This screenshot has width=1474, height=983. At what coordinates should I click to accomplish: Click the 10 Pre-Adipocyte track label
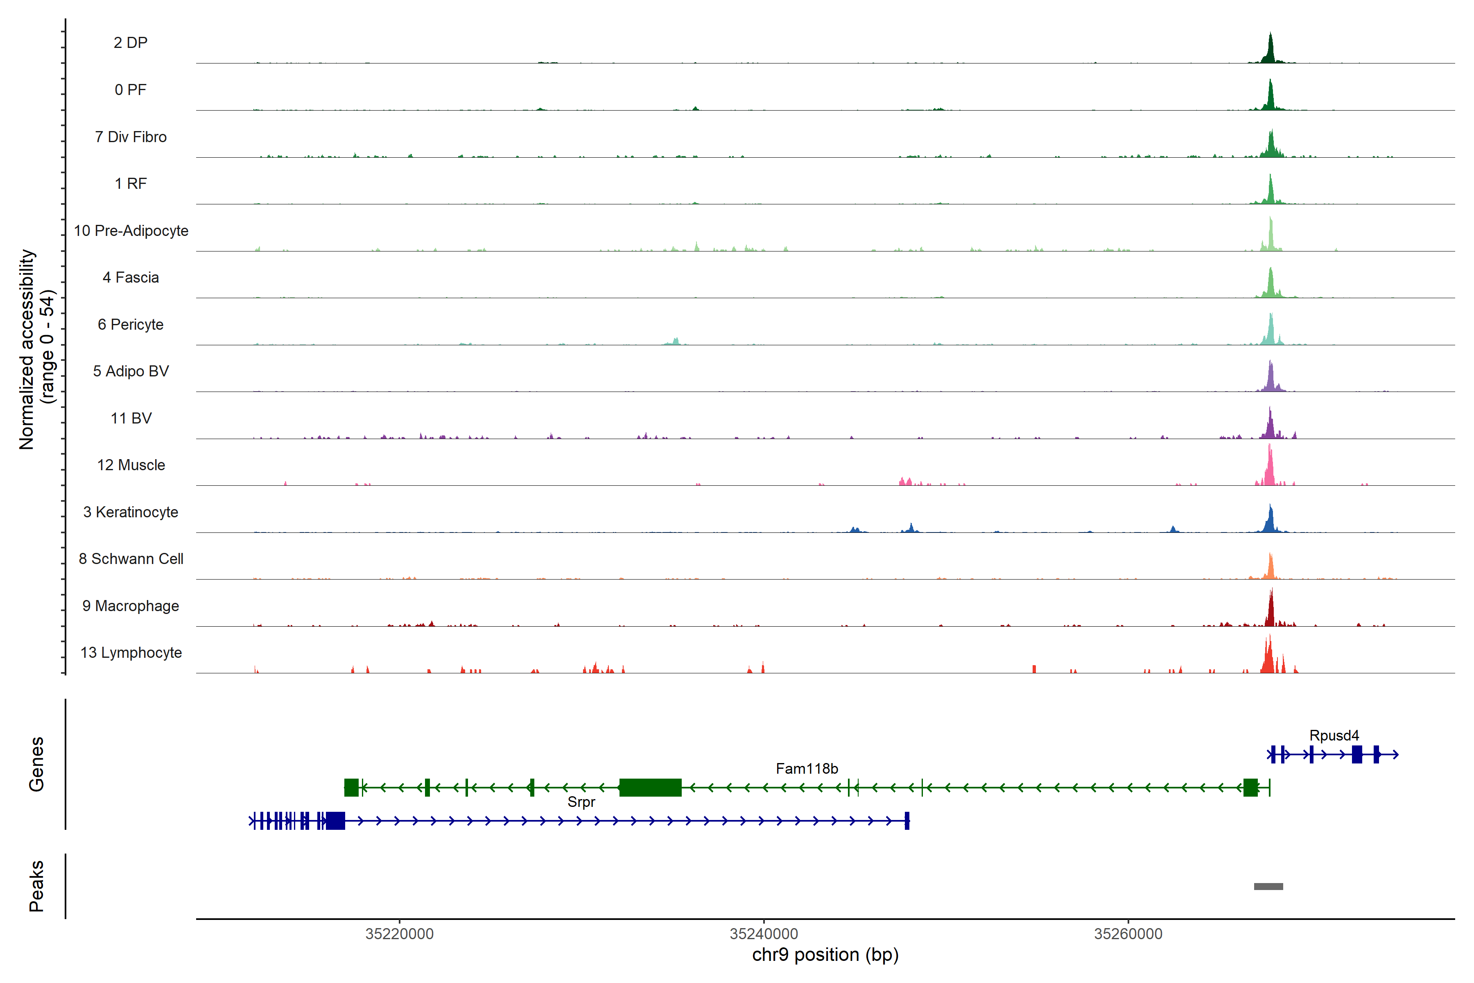click(131, 231)
